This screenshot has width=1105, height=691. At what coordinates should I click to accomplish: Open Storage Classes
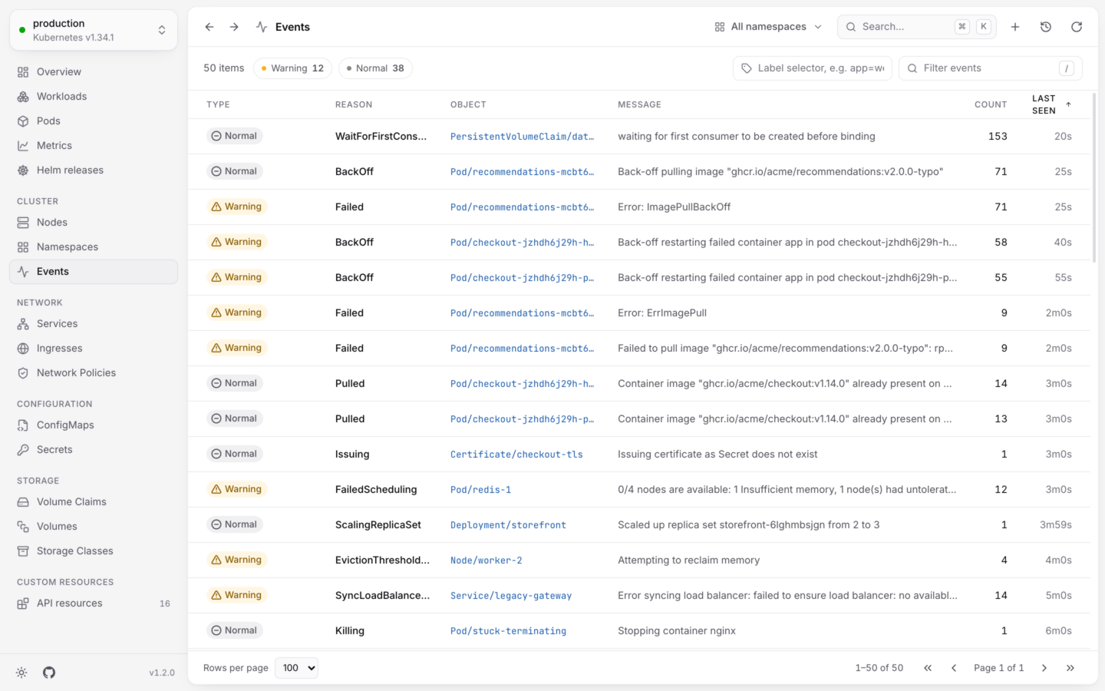pos(94,551)
